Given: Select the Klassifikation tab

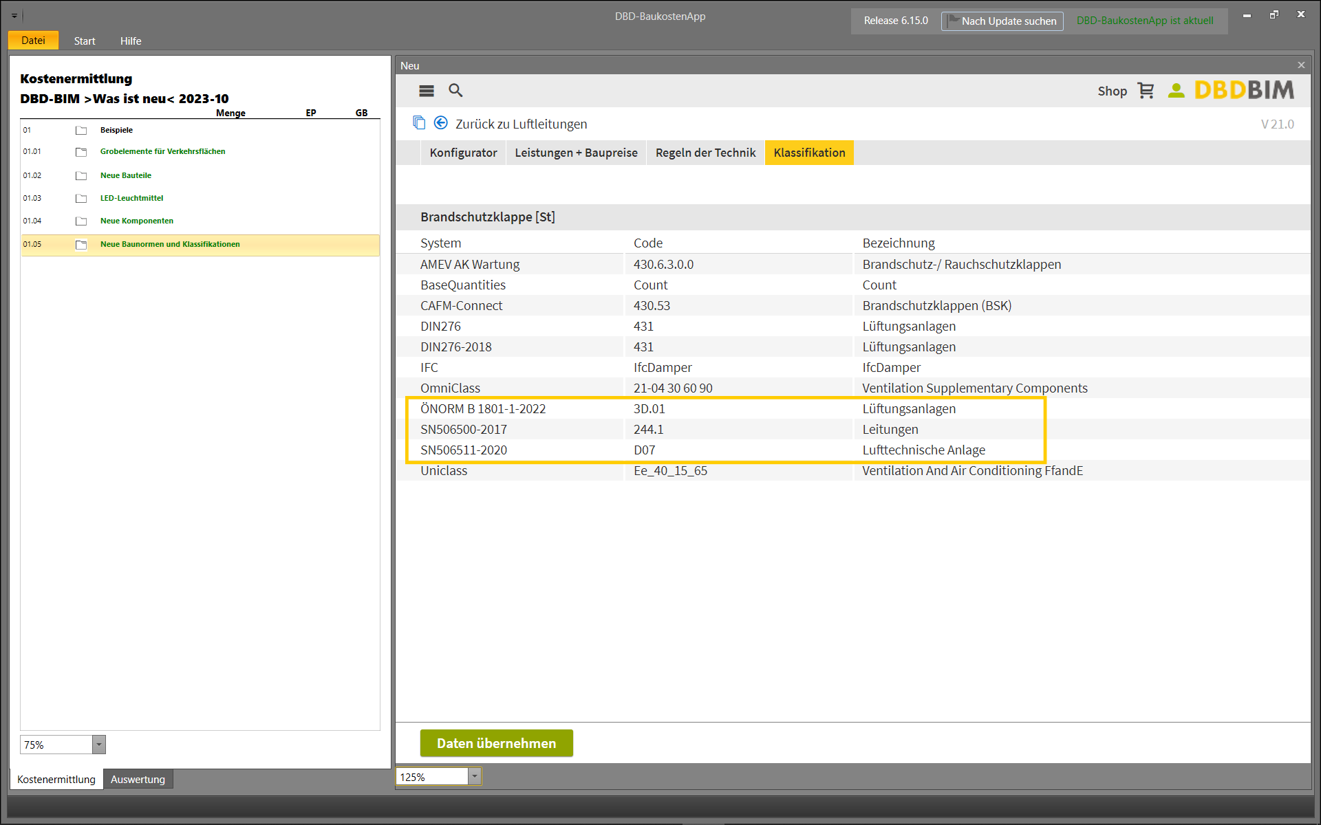Looking at the screenshot, I should coord(809,153).
